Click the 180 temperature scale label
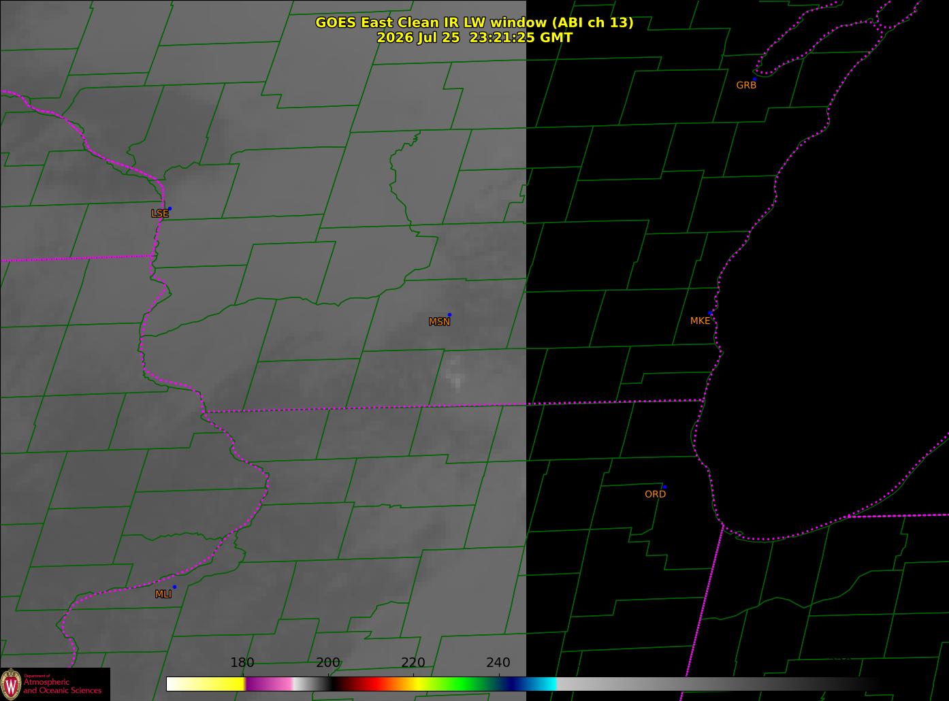Image resolution: width=949 pixels, height=701 pixels. (x=242, y=663)
